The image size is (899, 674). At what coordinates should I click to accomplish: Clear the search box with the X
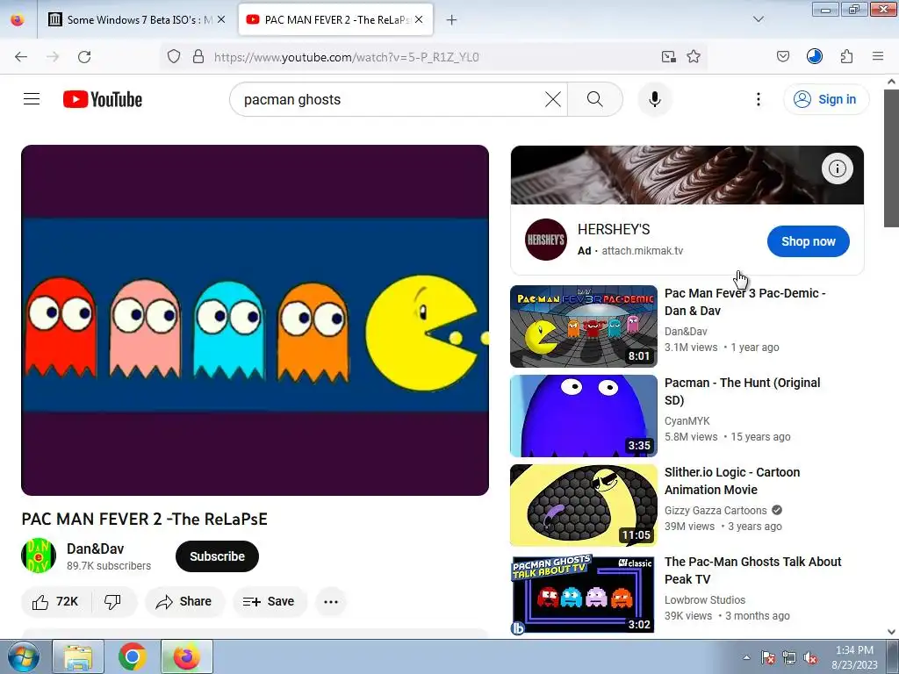click(553, 99)
